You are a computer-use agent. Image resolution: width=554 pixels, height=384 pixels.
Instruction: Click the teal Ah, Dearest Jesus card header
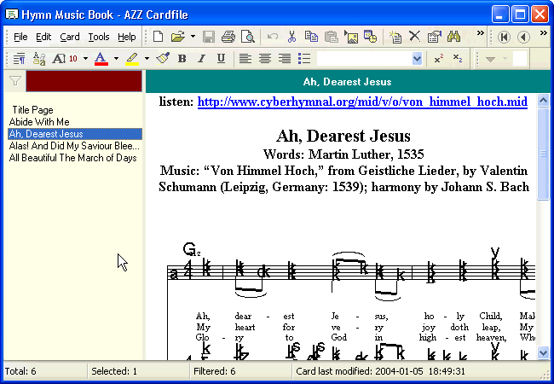(x=347, y=82)
